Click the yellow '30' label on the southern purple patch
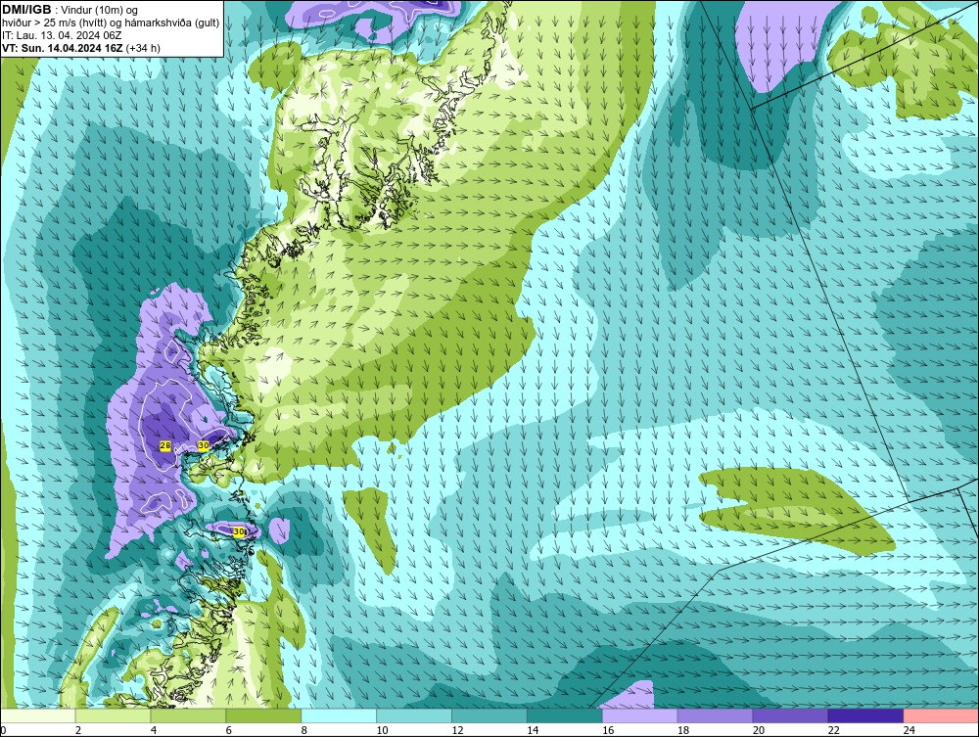The image size is (979, 737). click(239, 531)
